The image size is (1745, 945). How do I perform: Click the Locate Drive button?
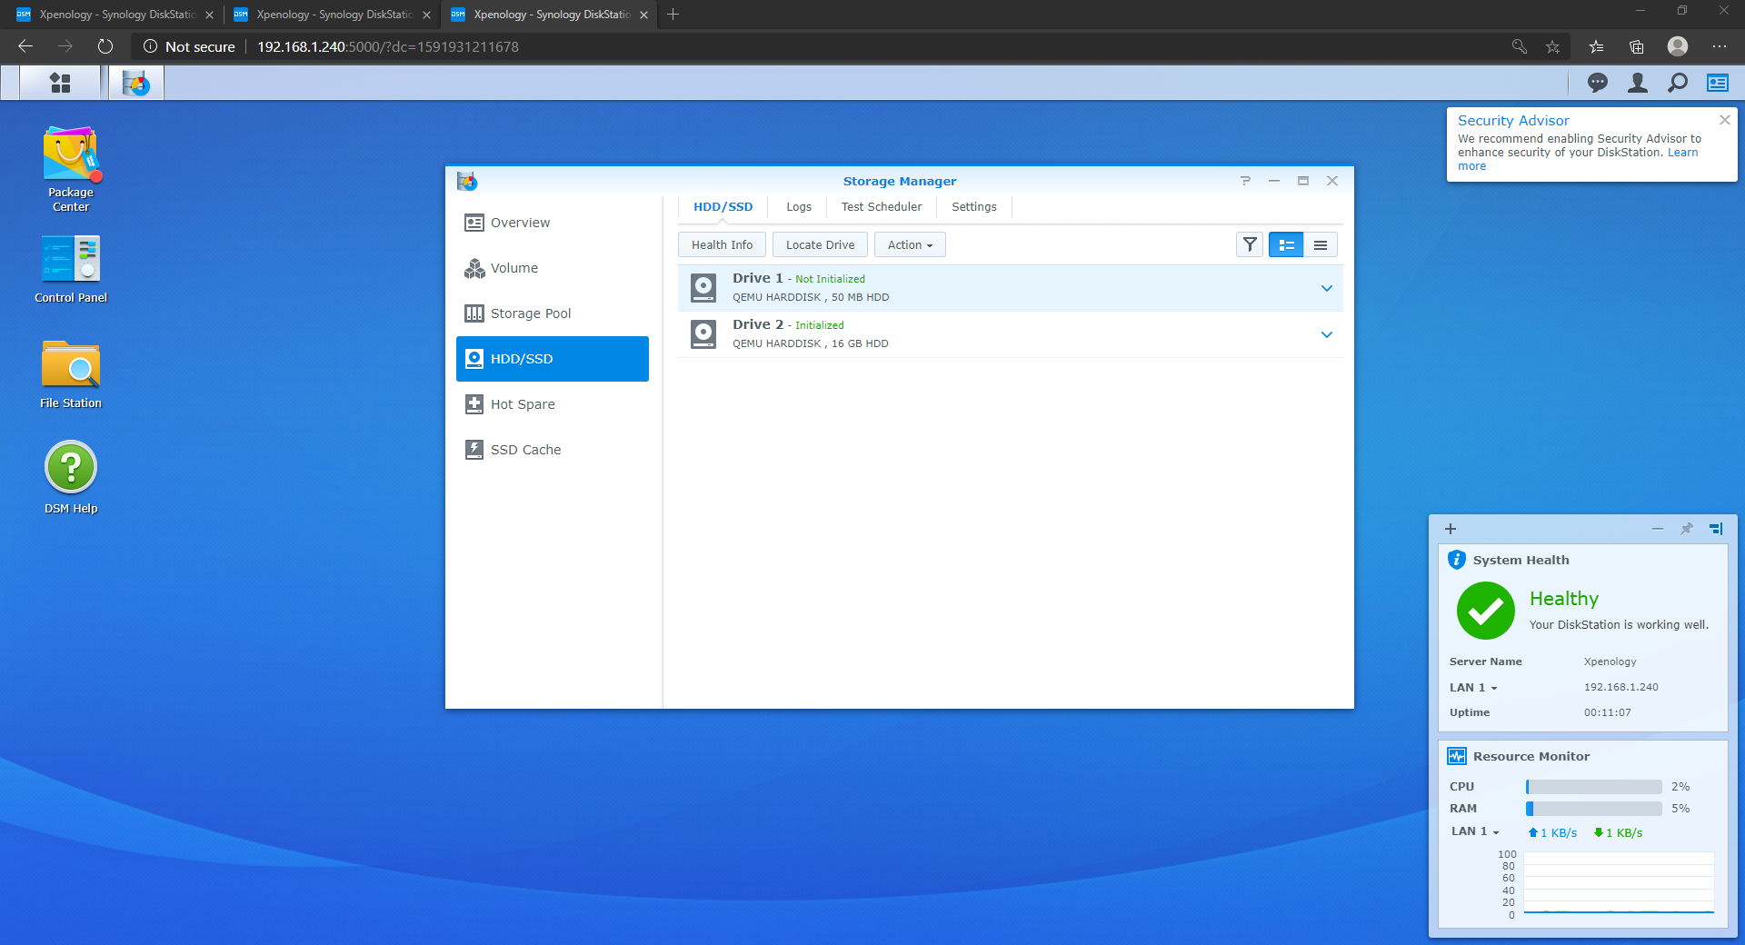coord(820,244)
